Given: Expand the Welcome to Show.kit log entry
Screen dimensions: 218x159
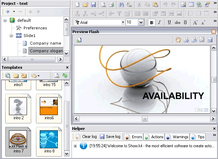Looking at the screenshot, I should (x=75, y=146).
